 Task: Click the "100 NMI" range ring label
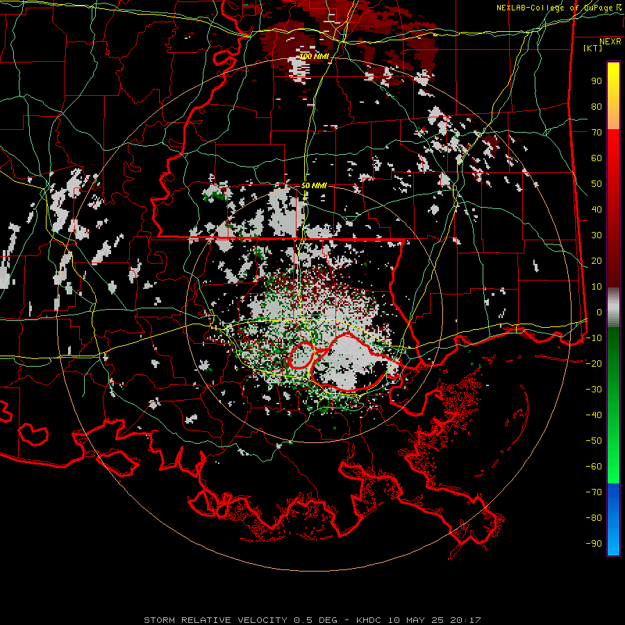pos(314,56)
